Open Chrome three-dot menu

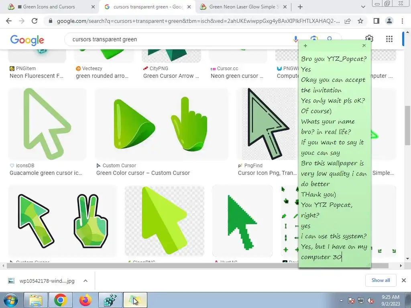tap(402, 21)
